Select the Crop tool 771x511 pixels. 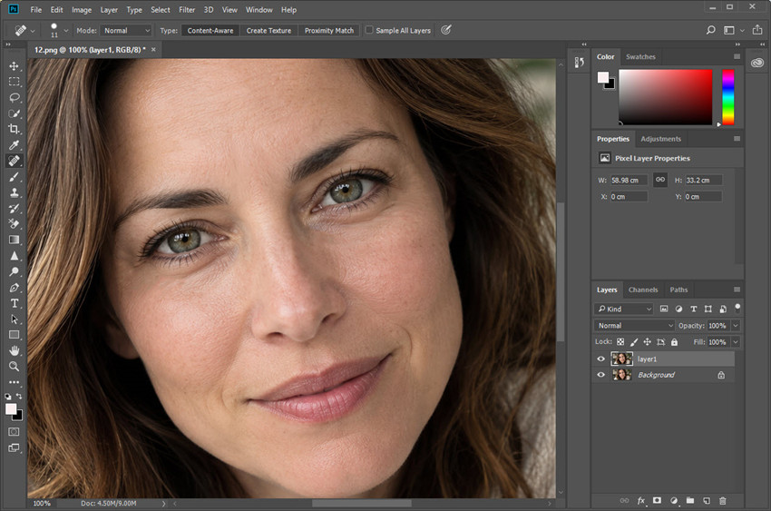(x=14, y=129)
